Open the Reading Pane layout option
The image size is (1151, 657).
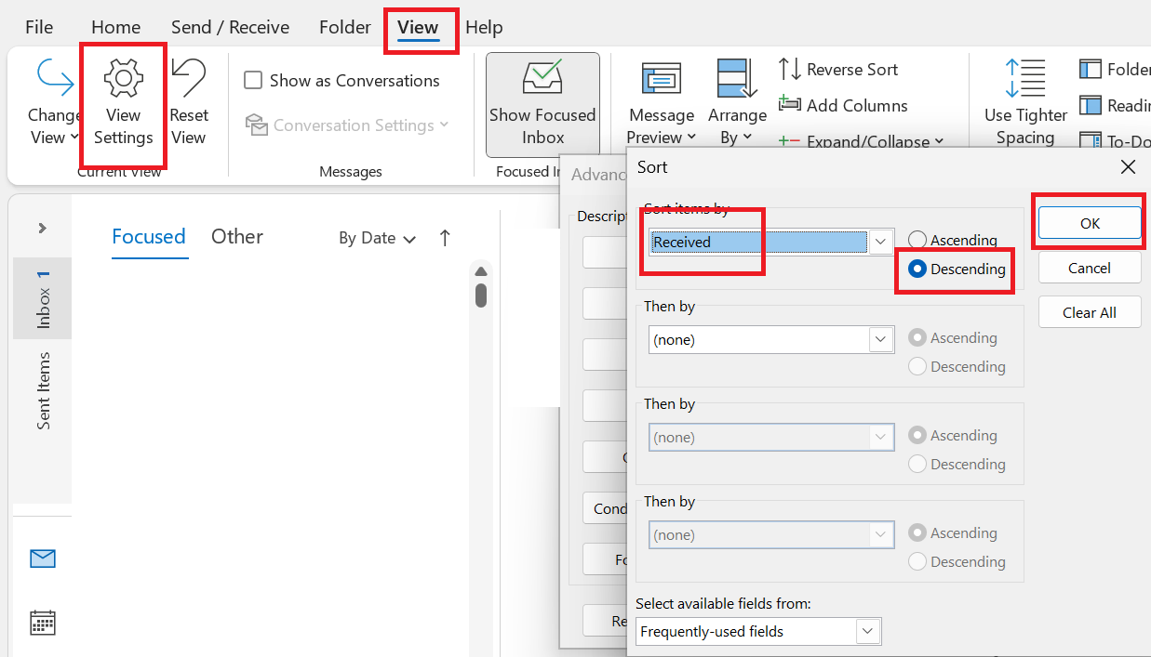1115,105
